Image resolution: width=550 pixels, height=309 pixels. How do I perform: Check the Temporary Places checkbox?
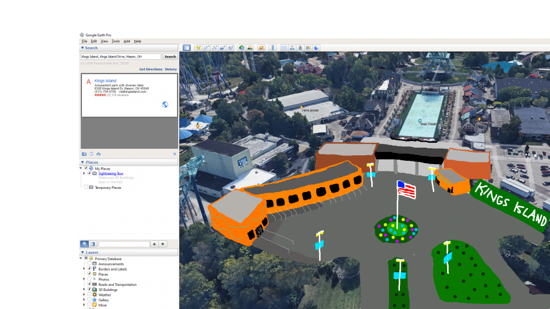pos(86,187)
